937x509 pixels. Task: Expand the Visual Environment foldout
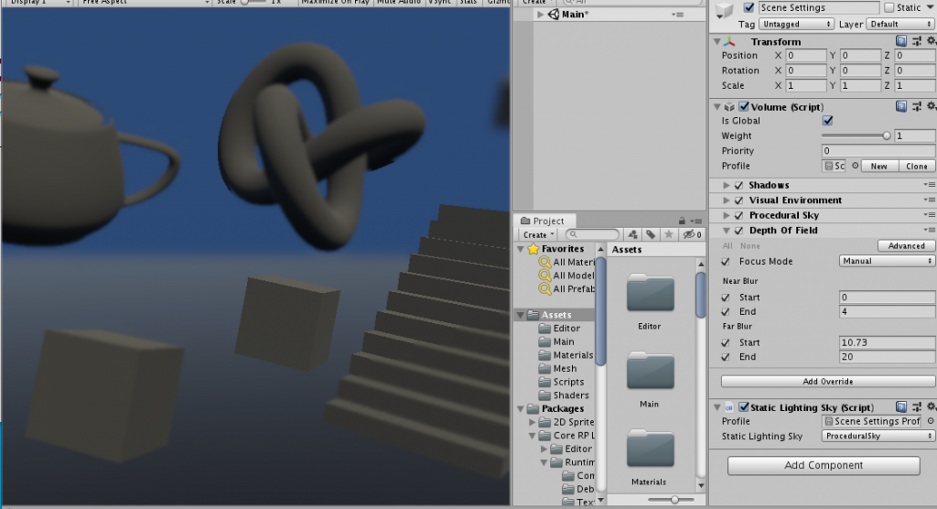point(726,200)
